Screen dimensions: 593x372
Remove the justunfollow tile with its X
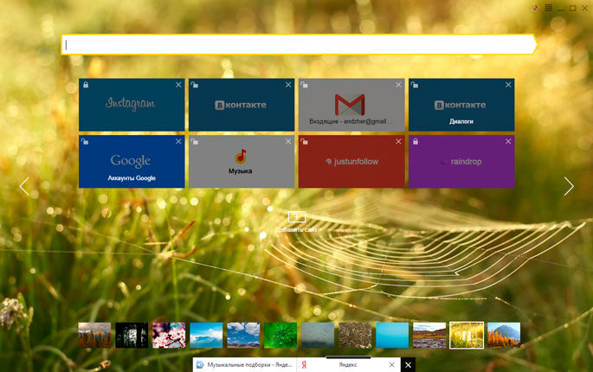point(398,141)
